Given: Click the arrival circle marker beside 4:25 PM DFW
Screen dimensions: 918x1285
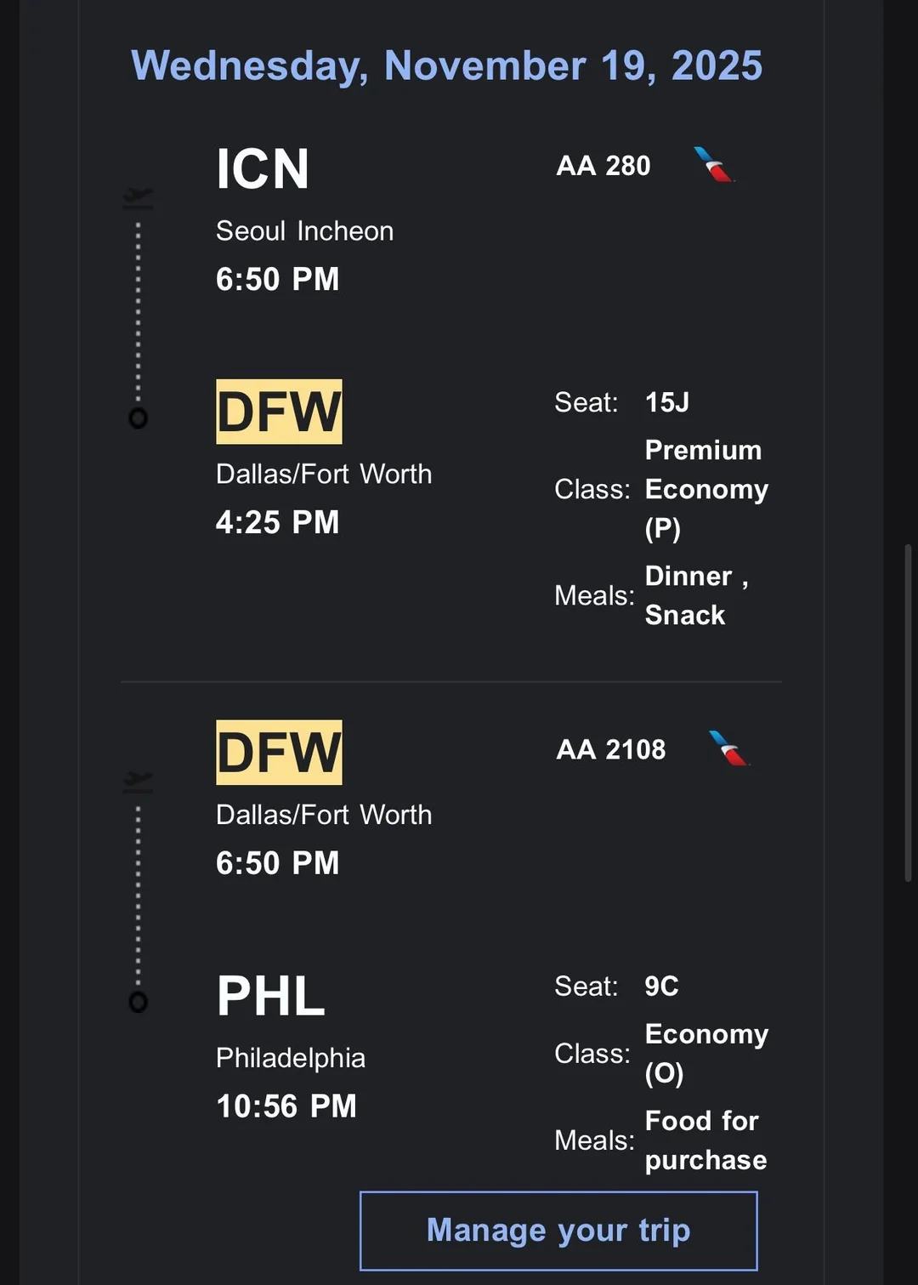Looking at the screenshot, I should (x=138, y=418).
